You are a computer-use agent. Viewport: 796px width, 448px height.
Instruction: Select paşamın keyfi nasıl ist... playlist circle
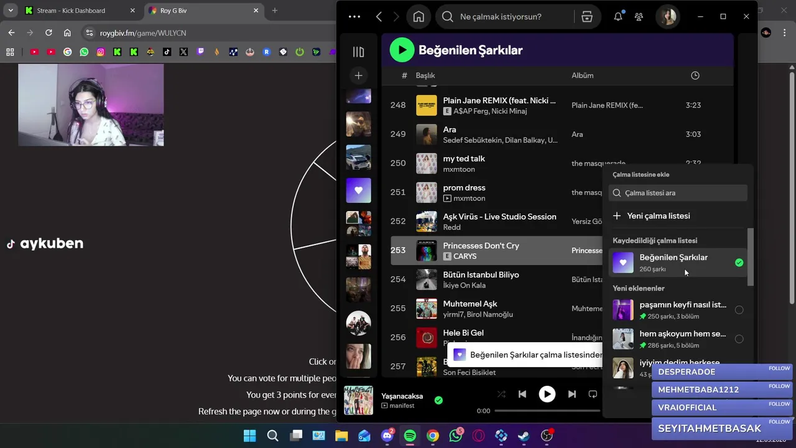click(x=739, y=310)
